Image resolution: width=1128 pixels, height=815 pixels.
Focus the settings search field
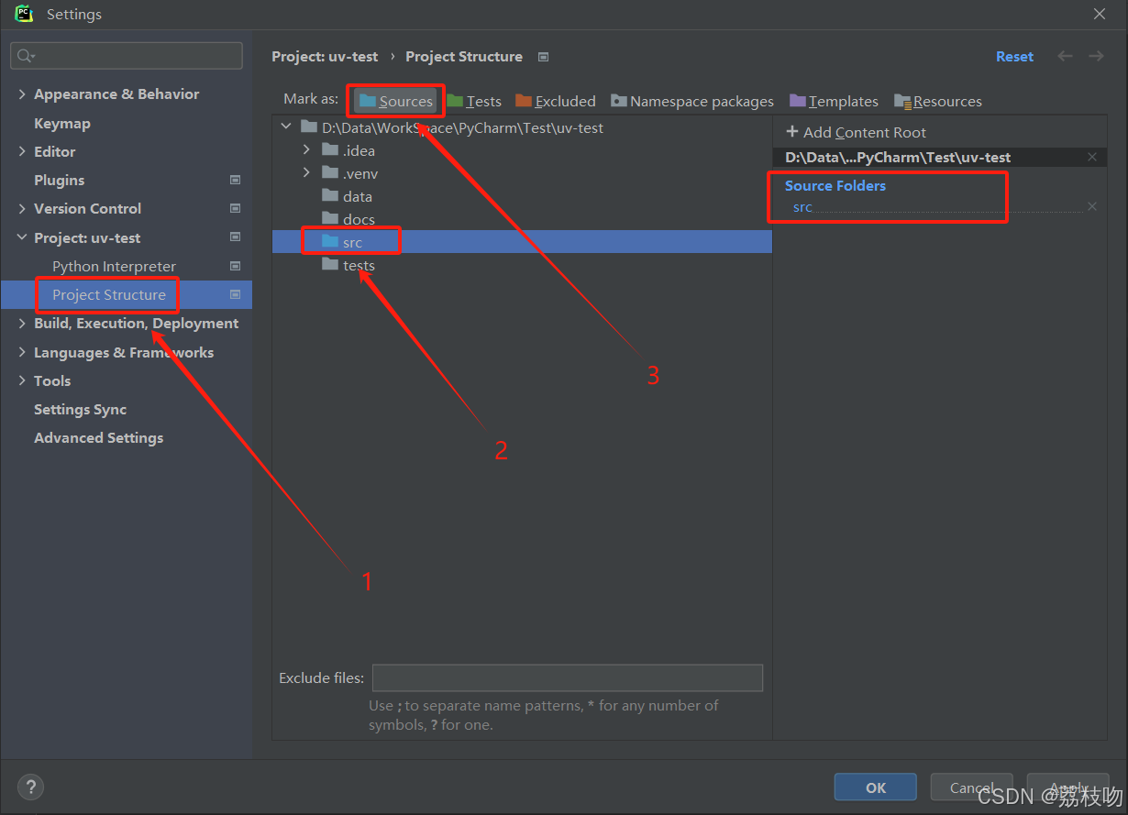click(127, 56)
